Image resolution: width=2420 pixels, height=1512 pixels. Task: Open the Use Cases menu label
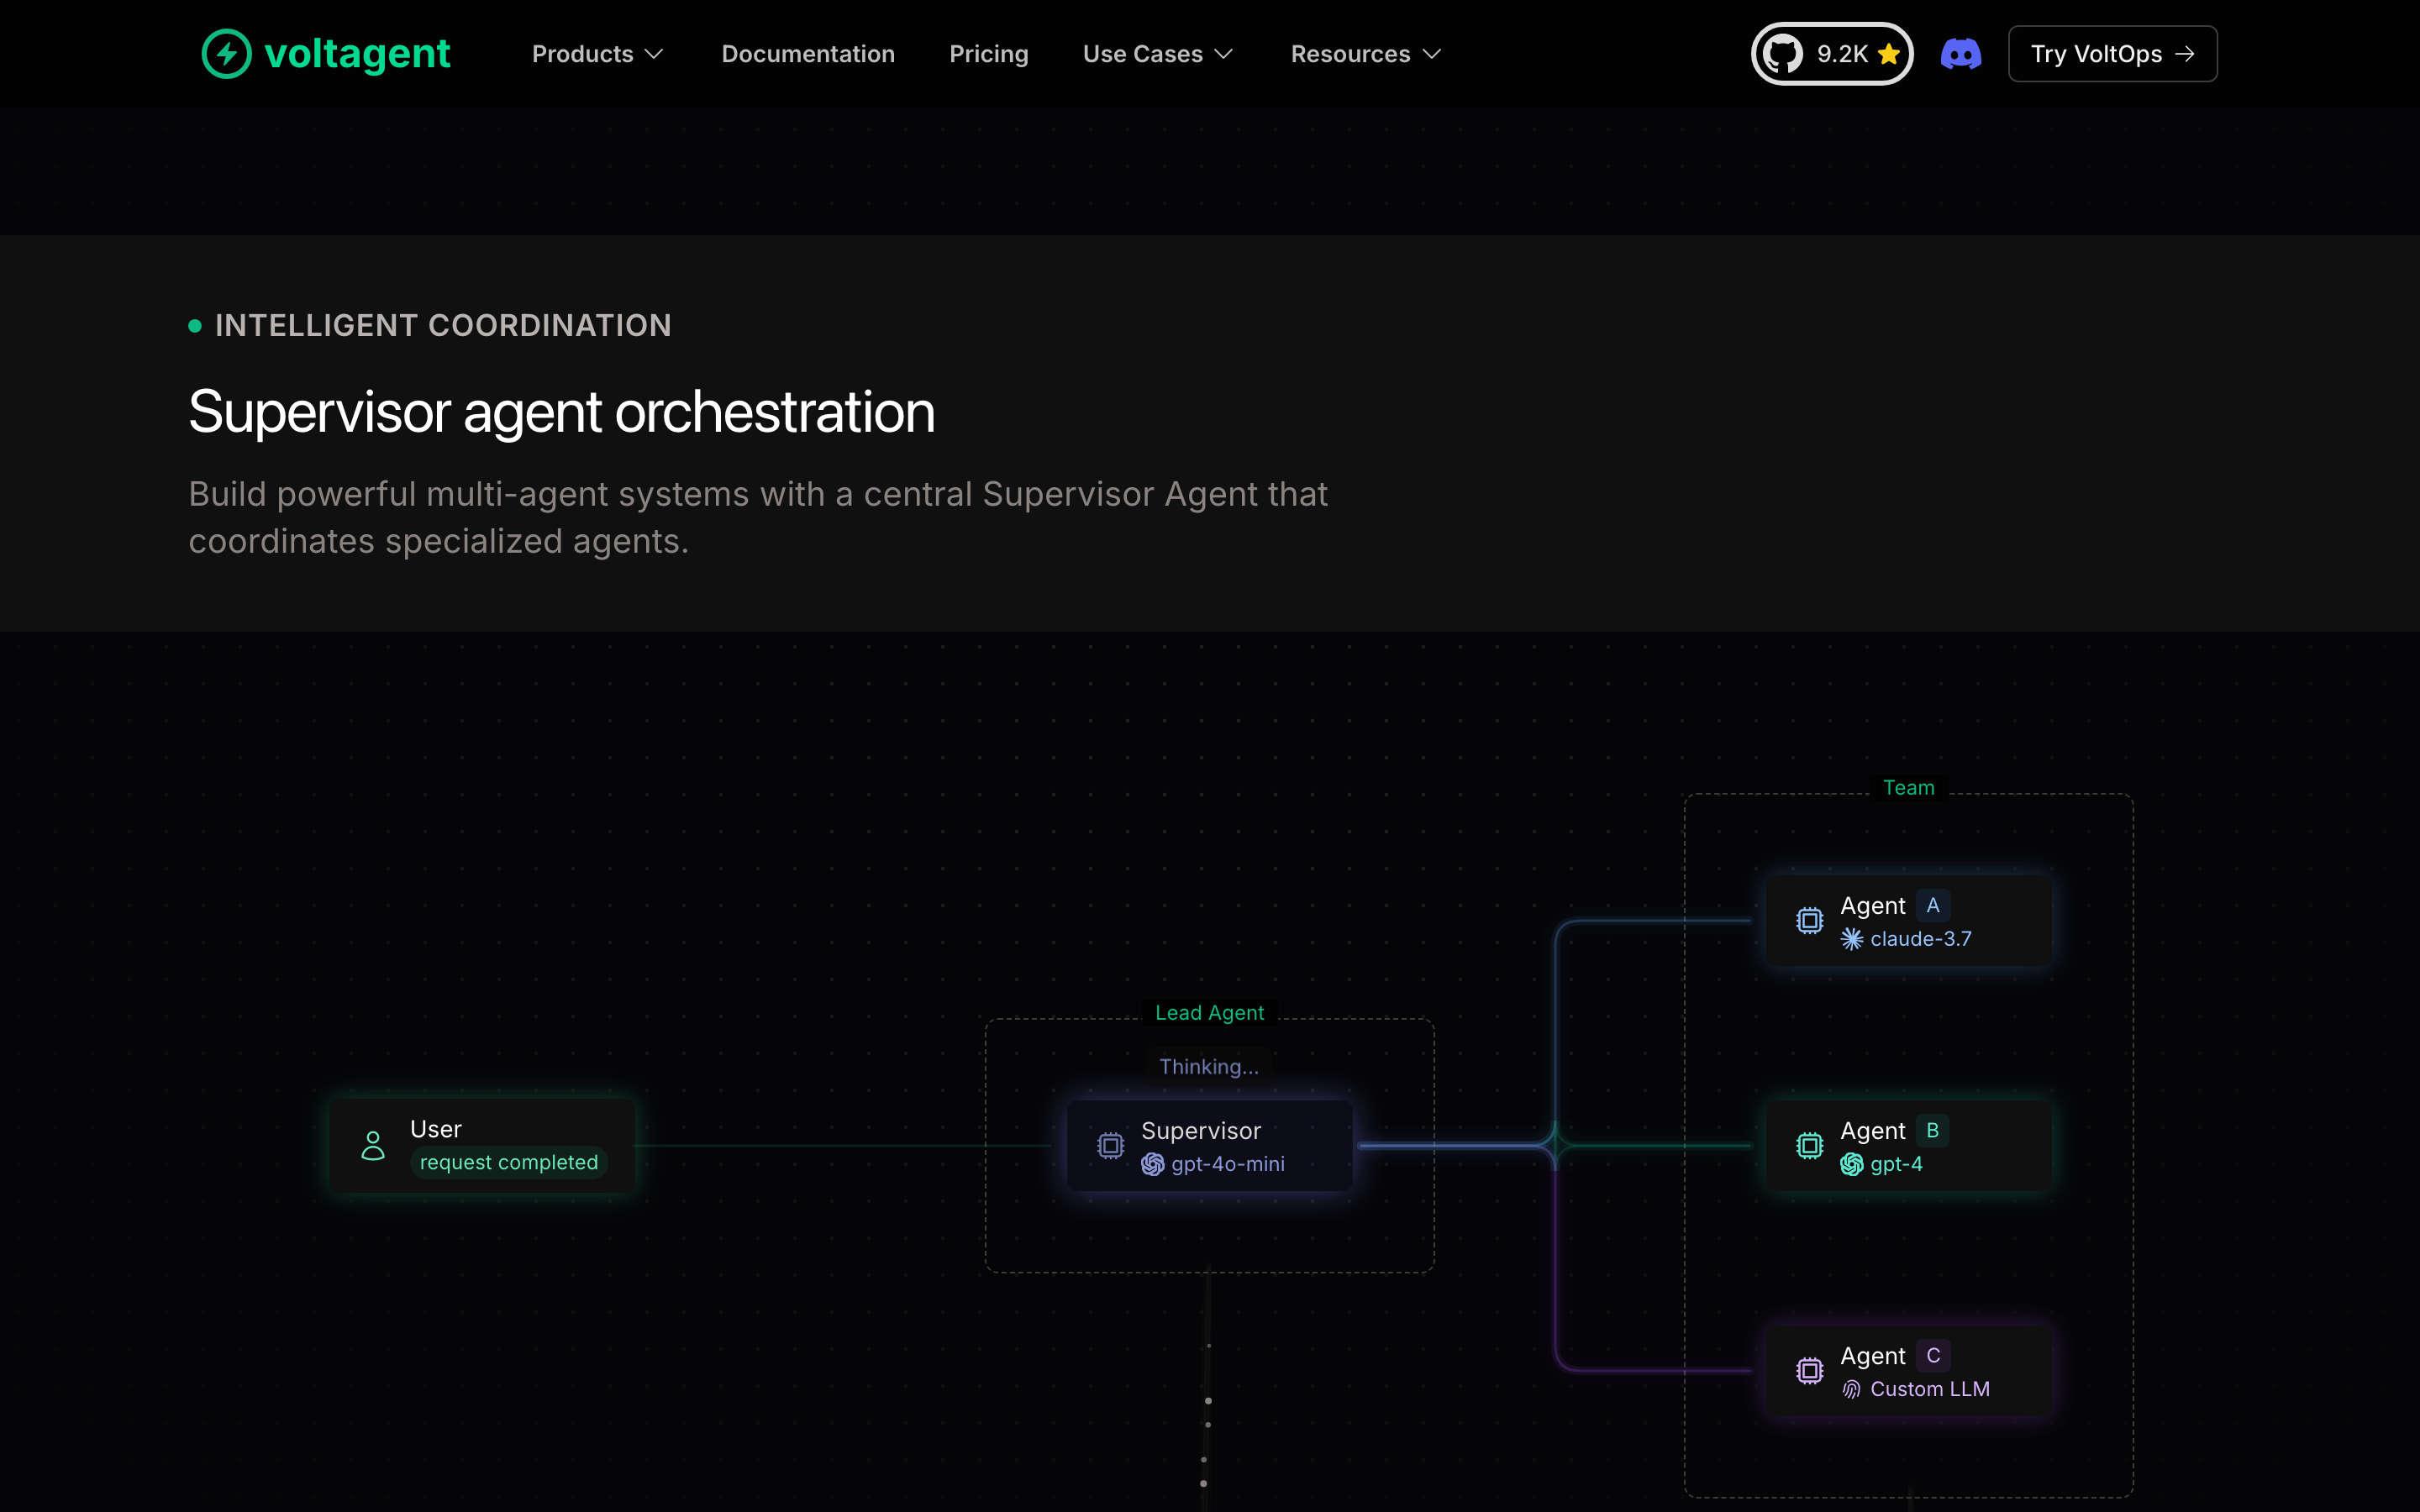pyautogui.click(x=1142, y=54)
